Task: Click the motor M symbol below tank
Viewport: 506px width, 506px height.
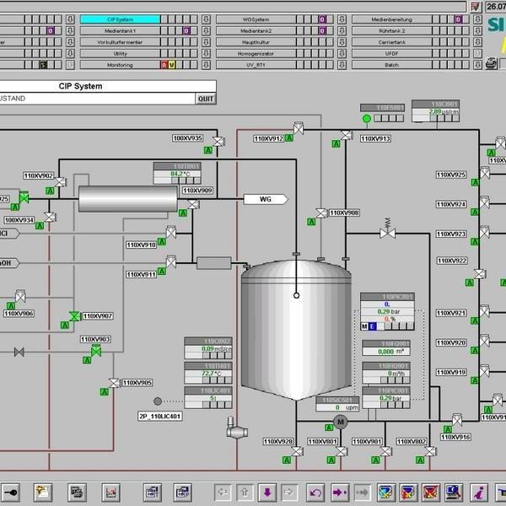Action: tap(341, 421)
